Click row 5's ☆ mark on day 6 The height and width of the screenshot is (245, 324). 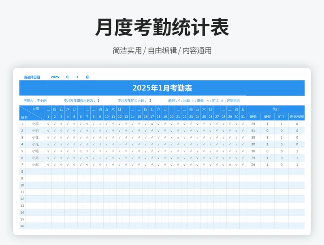81,151
